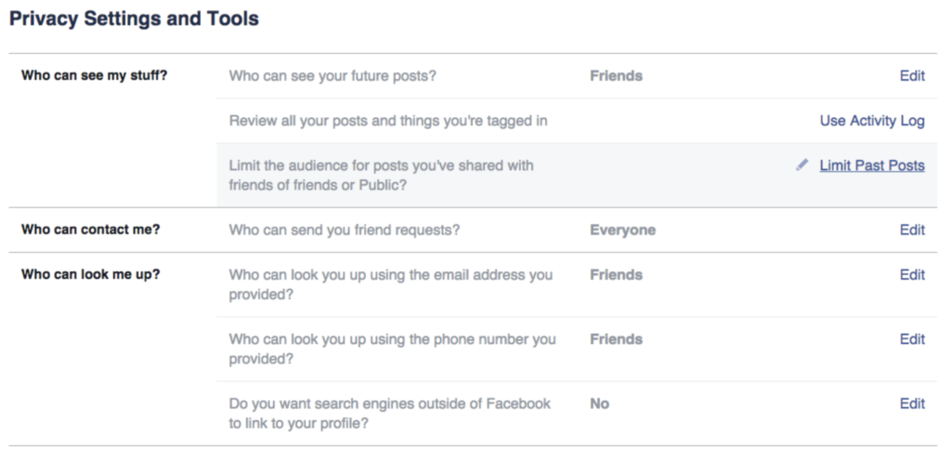The width and height of the screenshot is (951, 460).
Task: Edit who can see your future posts
Action: [912, 76]
